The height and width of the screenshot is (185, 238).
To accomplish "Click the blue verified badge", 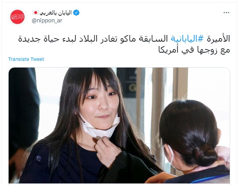I will tap(76, 13).
